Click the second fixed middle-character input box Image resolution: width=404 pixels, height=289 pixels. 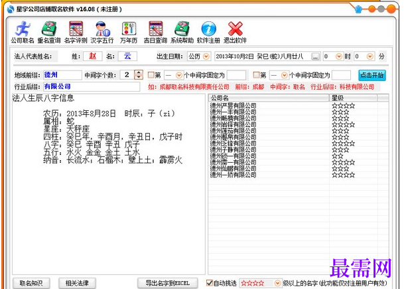(341, 75)
